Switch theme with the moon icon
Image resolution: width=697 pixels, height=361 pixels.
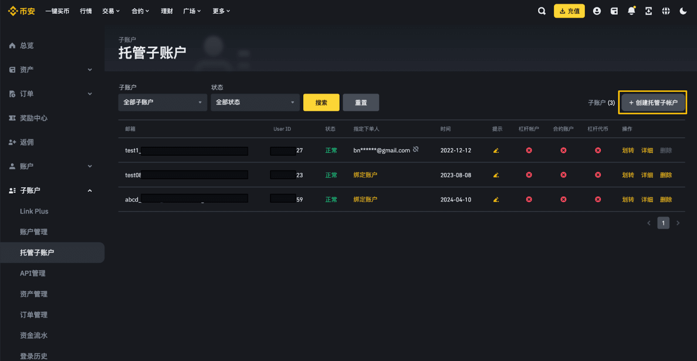pos(683,11)
